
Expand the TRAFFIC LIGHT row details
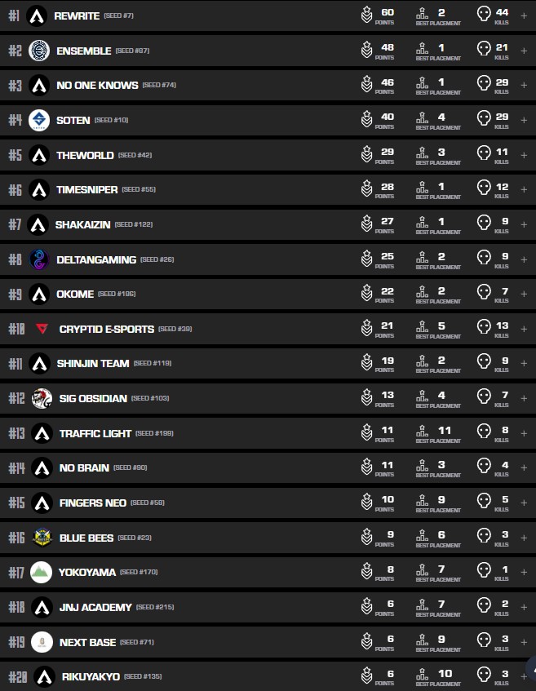tap(524, 433)
